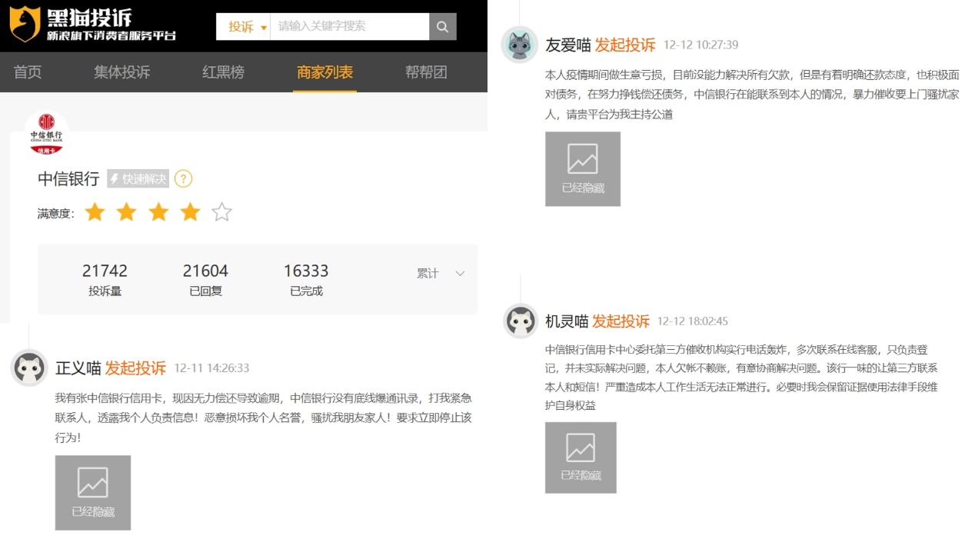Click the second satisfaction star
This screenshot has width=975, height=549.
tap(126, 212)
